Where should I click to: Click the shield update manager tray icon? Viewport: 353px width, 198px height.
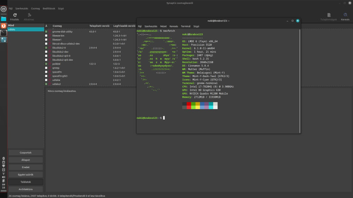click(4, 166)
